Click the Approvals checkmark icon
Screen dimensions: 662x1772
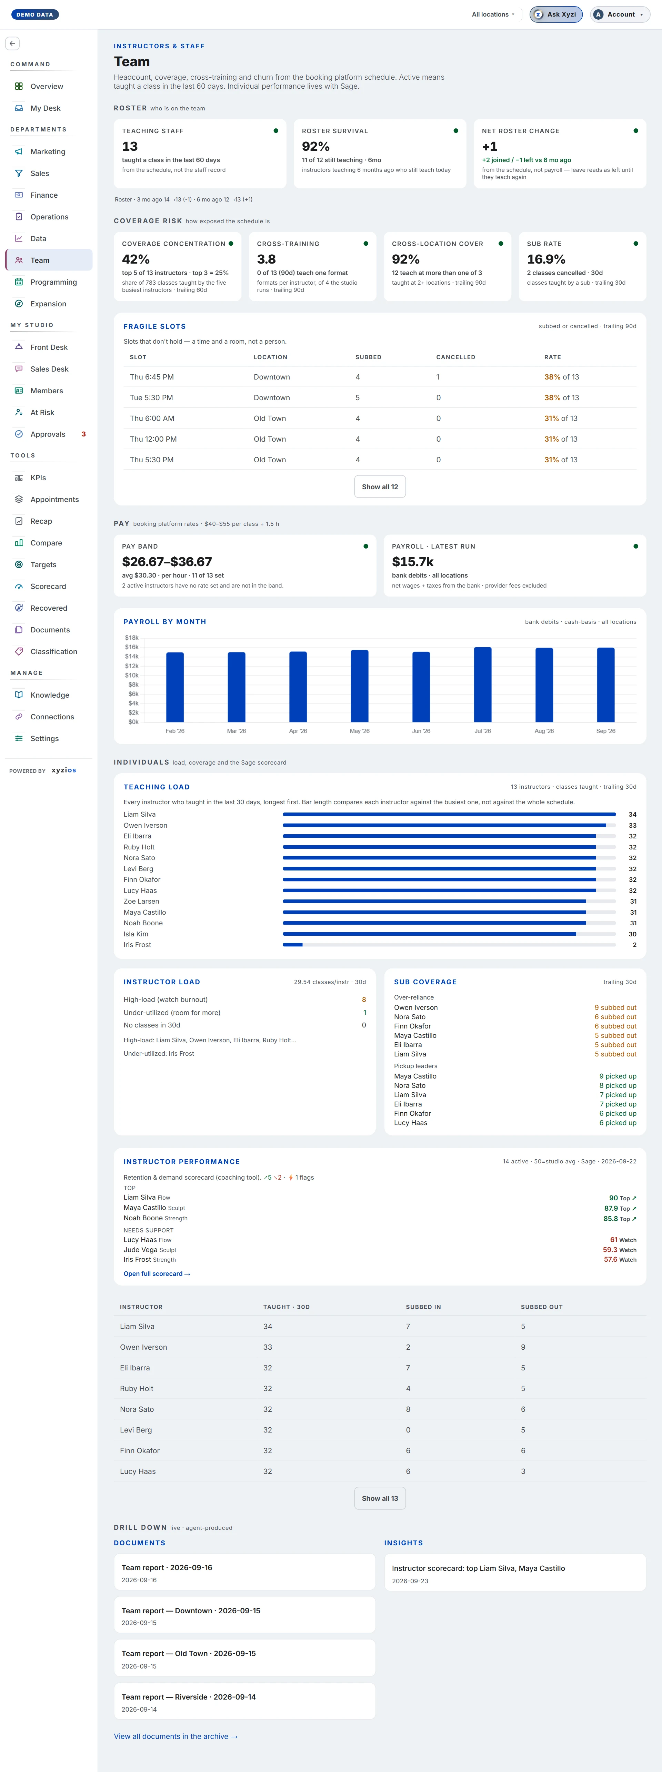[19, 434]
